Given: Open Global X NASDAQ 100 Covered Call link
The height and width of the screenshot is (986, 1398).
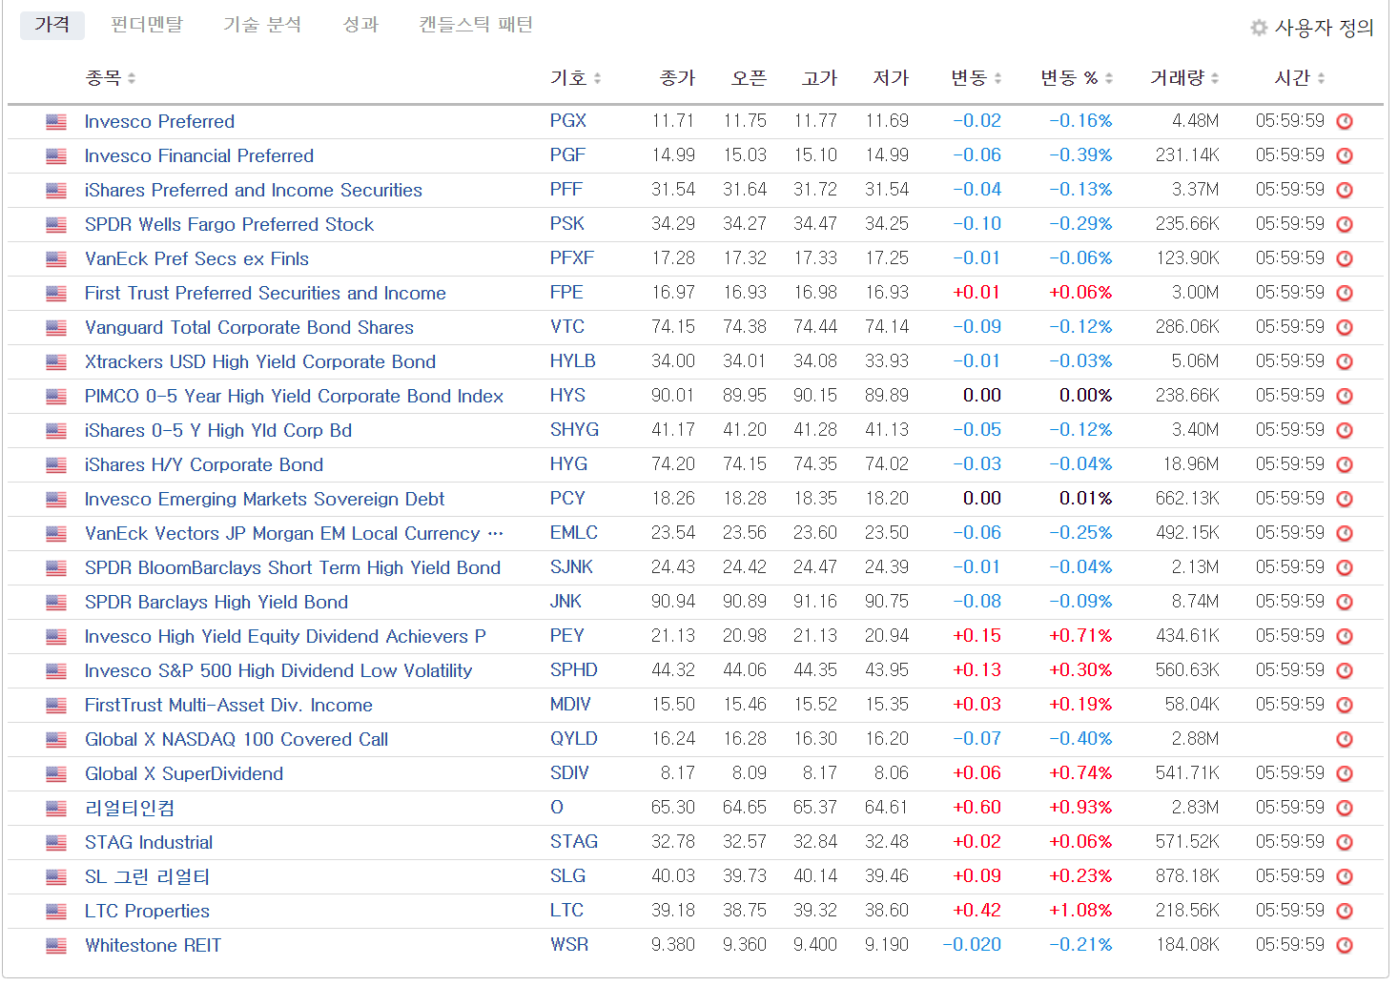Looking at the screenshot, I should point(236,739).
